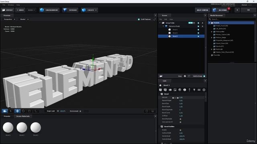Open the last round Advanced icon in Edit panel
The height and width of the screenshot is (144, 257).
(x=204, y=90)
